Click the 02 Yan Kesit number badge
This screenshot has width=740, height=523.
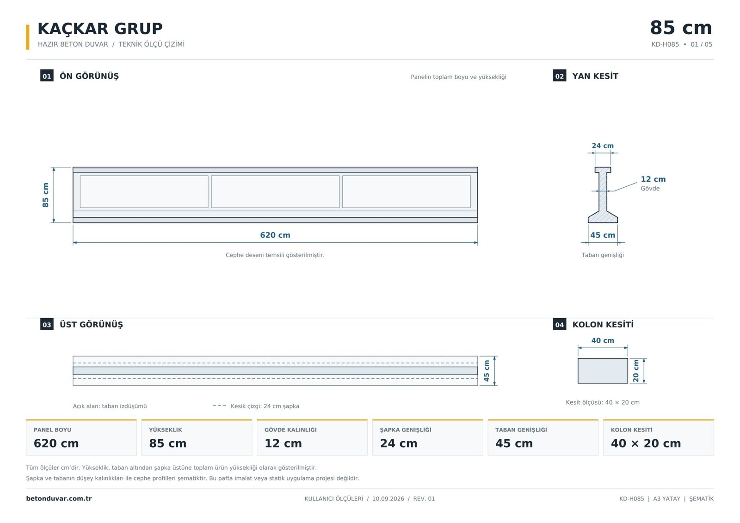point(560,76)
